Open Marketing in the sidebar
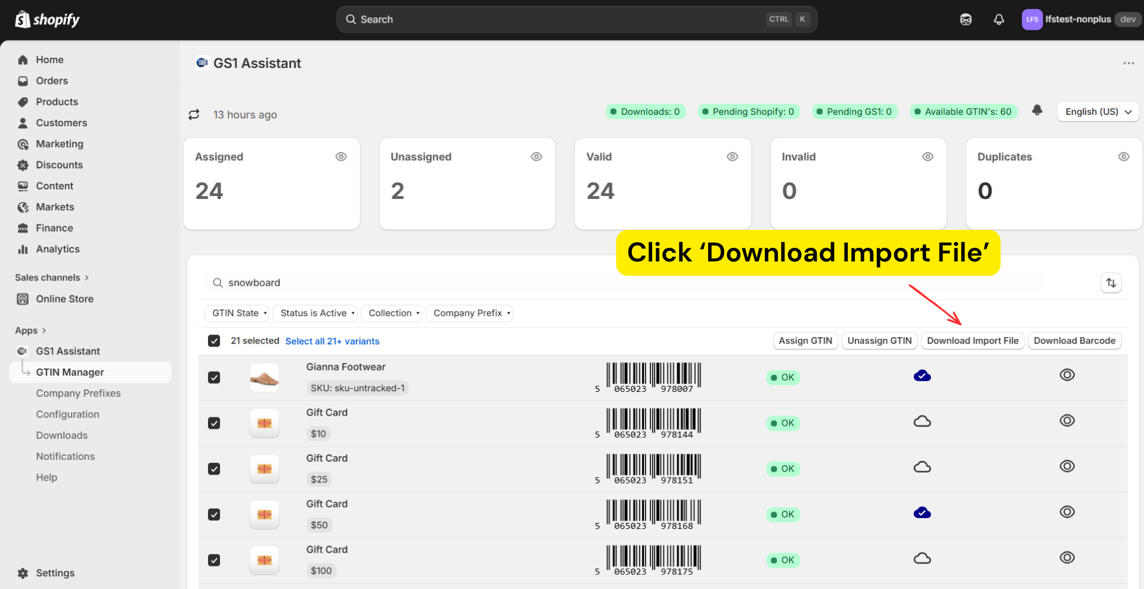The image size is (1144, 589). point(60,144)
